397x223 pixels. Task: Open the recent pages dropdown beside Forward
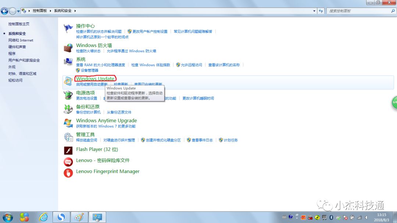[18, 11]
